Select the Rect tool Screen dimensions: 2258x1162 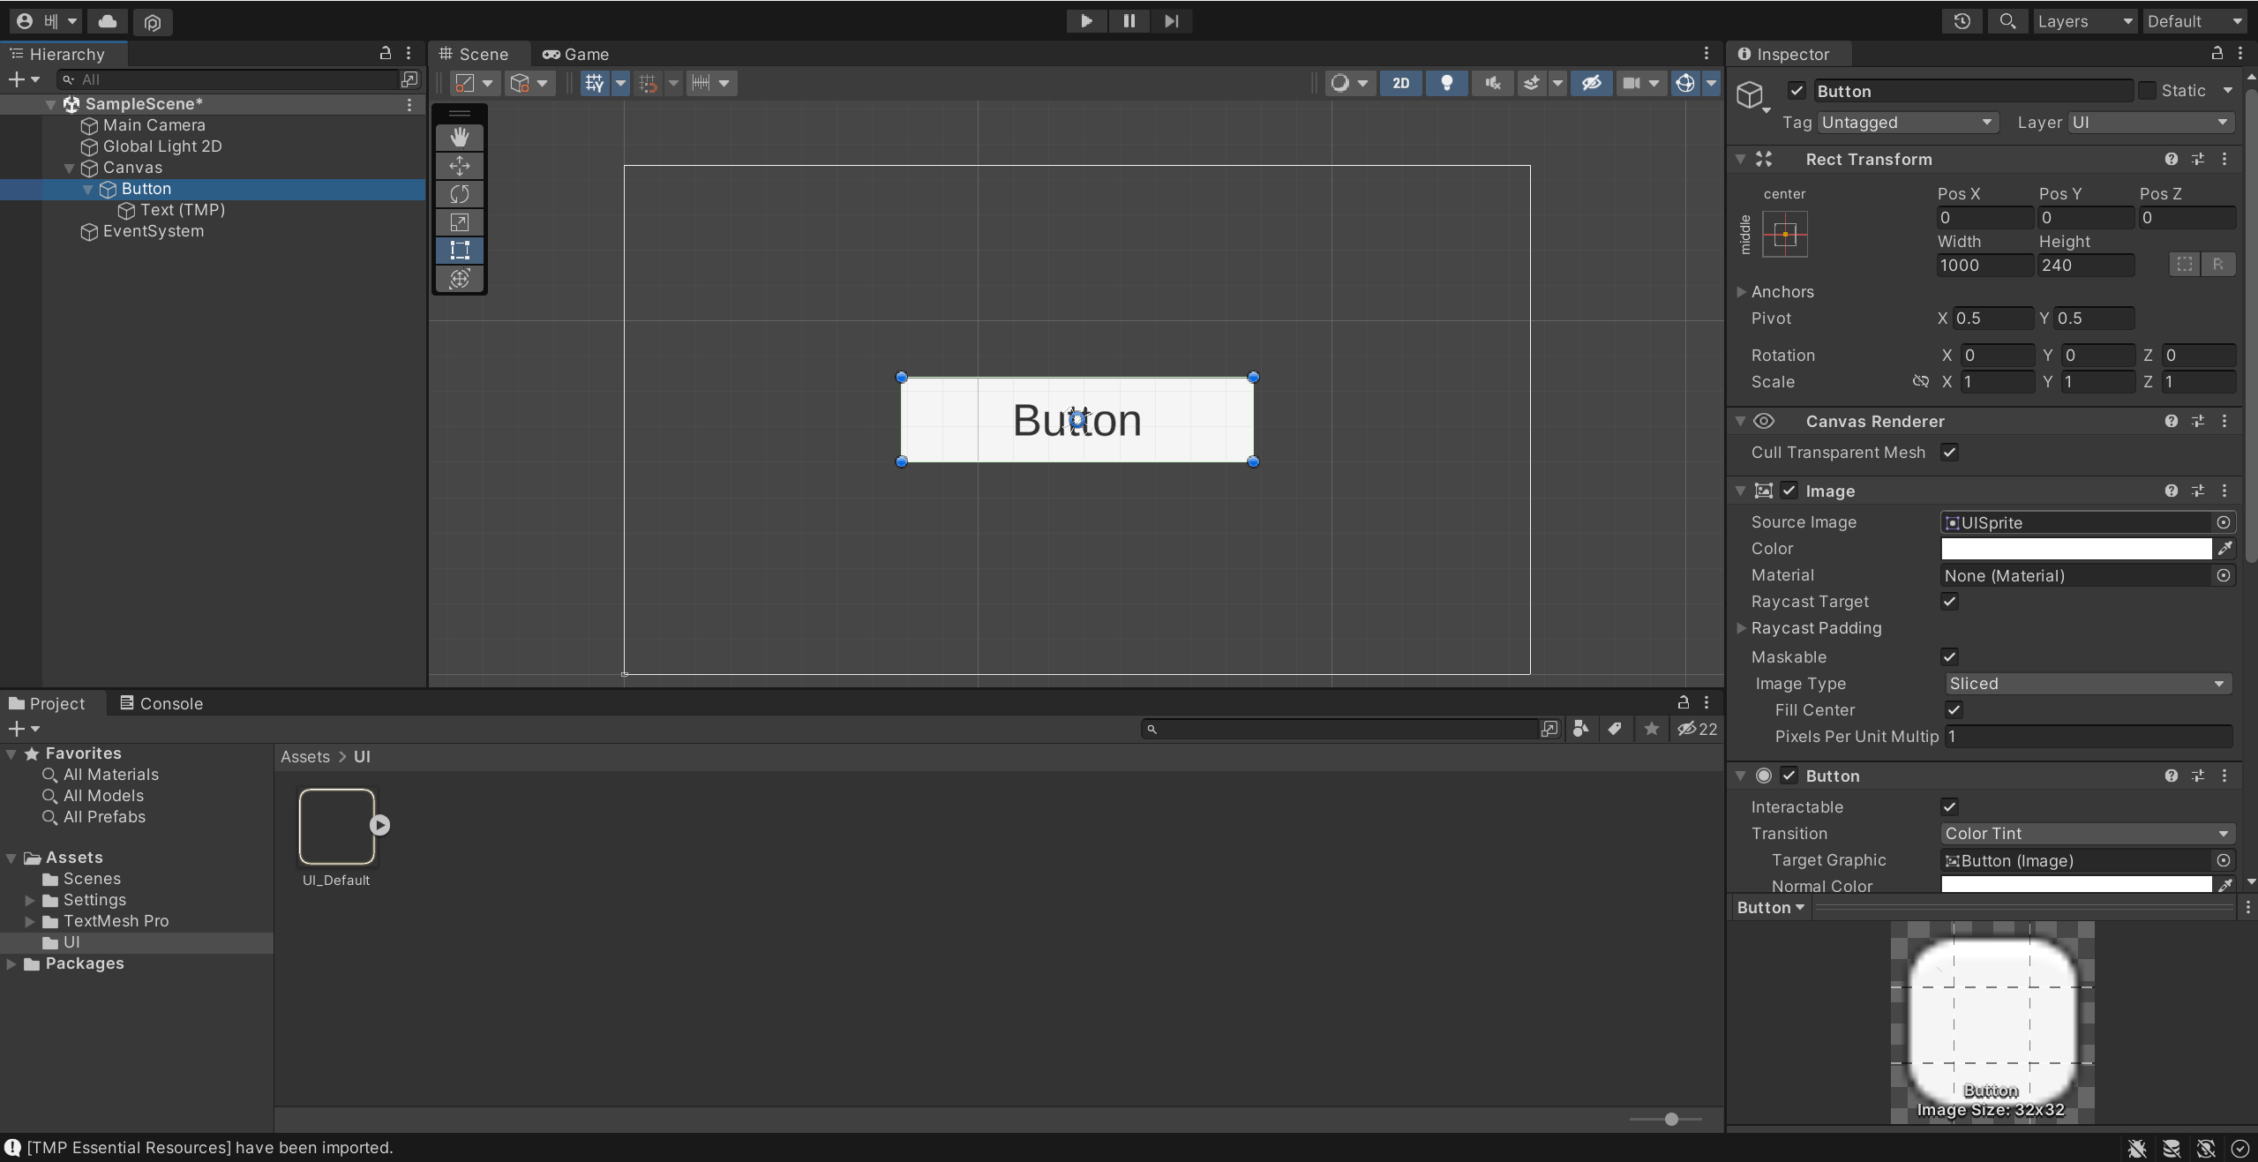pos(459,250)
